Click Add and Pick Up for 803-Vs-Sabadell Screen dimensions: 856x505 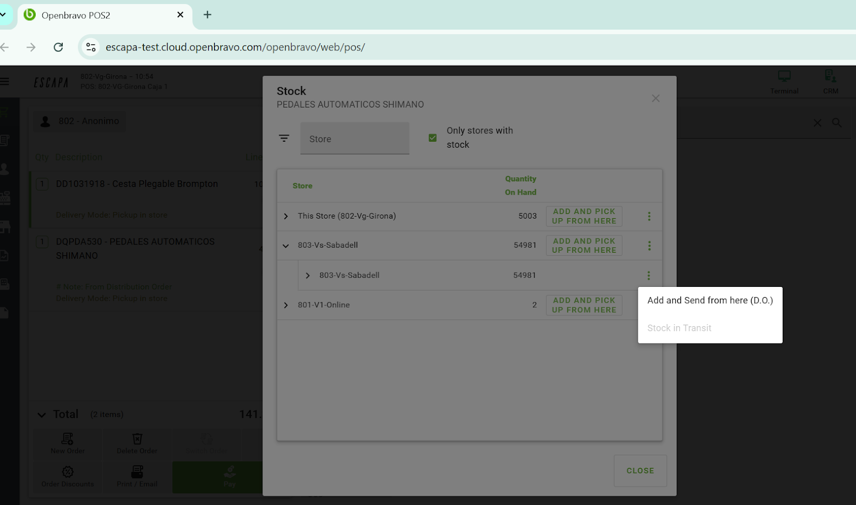click(583, 246)
